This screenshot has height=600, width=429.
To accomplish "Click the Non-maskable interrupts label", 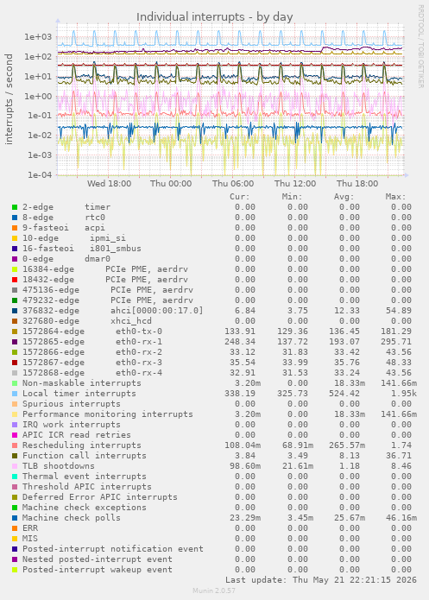I will pos(81,383).
